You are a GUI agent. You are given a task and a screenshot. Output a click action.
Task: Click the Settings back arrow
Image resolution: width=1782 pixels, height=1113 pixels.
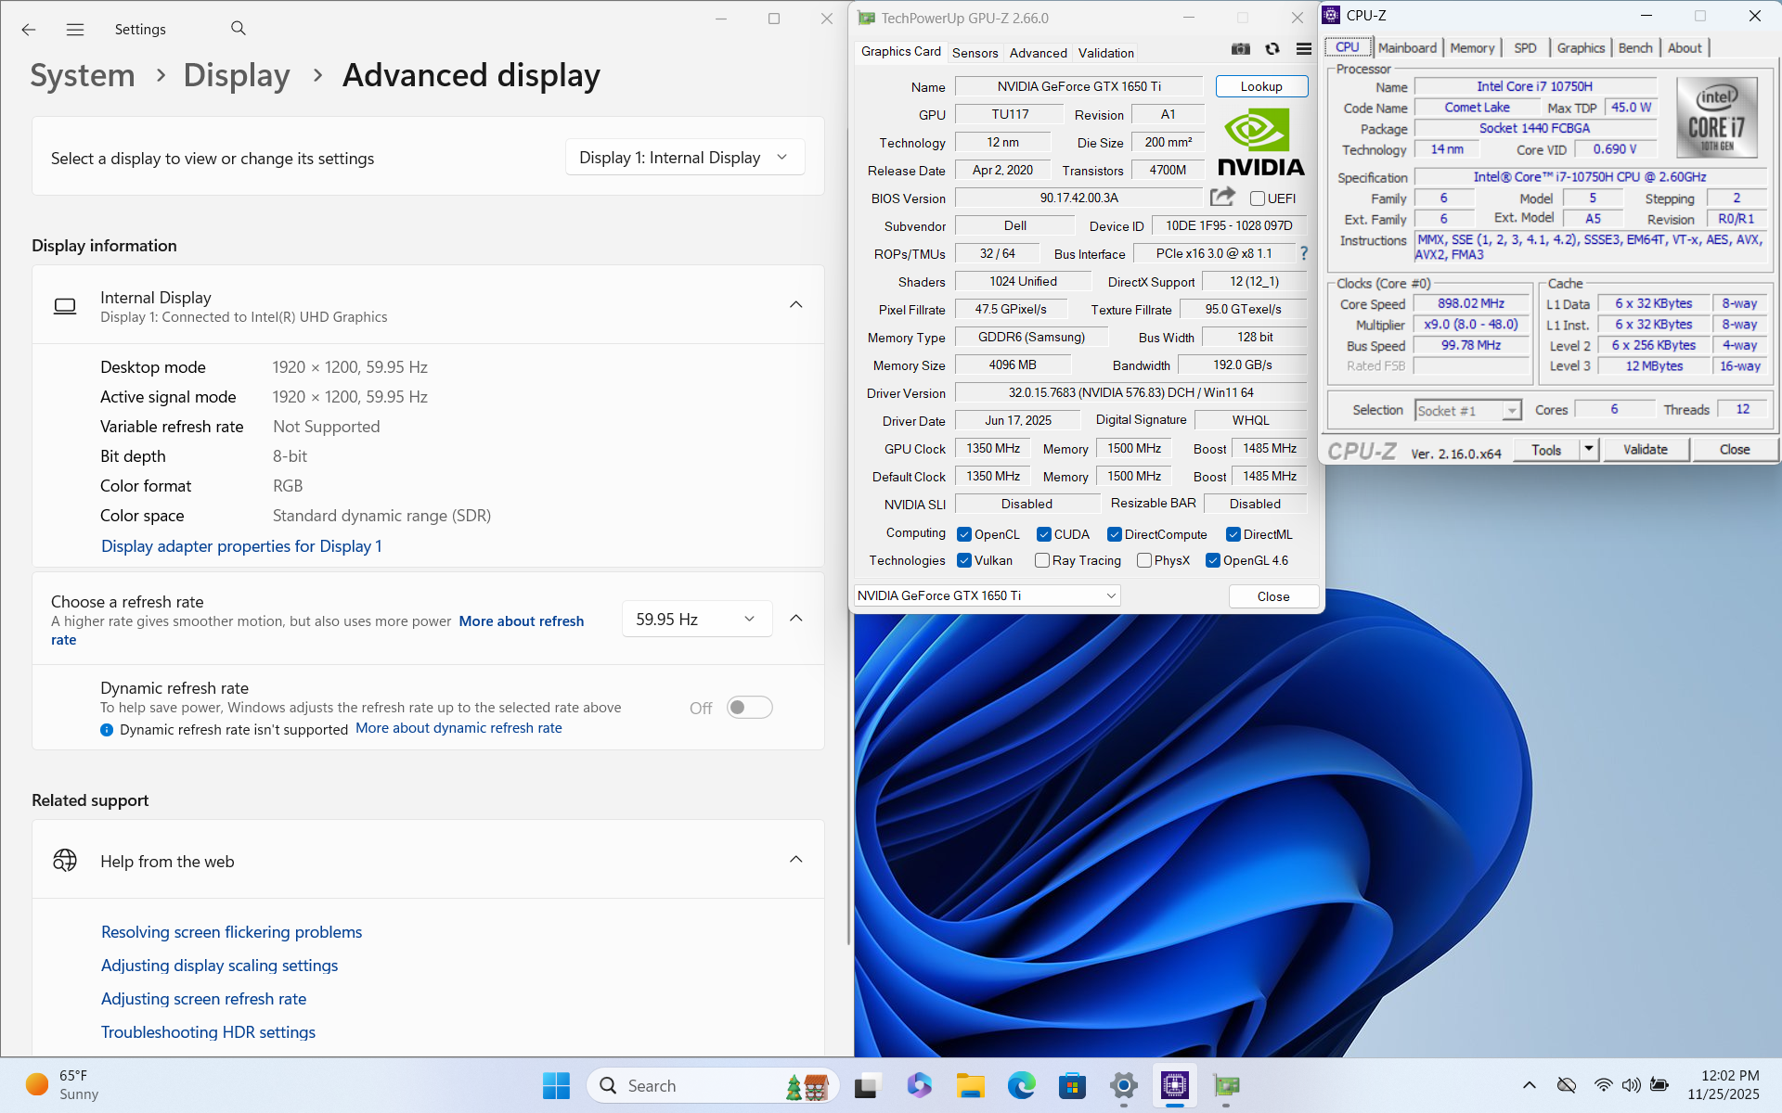(29, 30)
